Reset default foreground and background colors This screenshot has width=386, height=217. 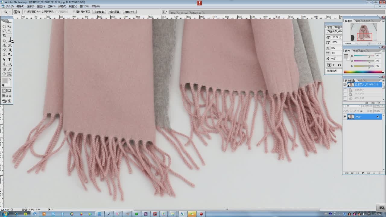(3, 86)
